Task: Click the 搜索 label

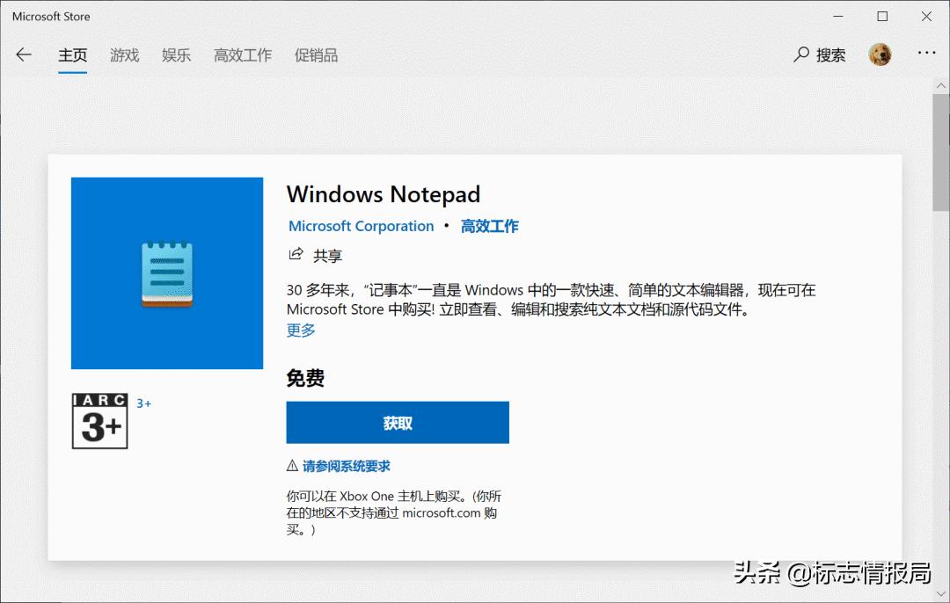Action: [x=830, y=55]
